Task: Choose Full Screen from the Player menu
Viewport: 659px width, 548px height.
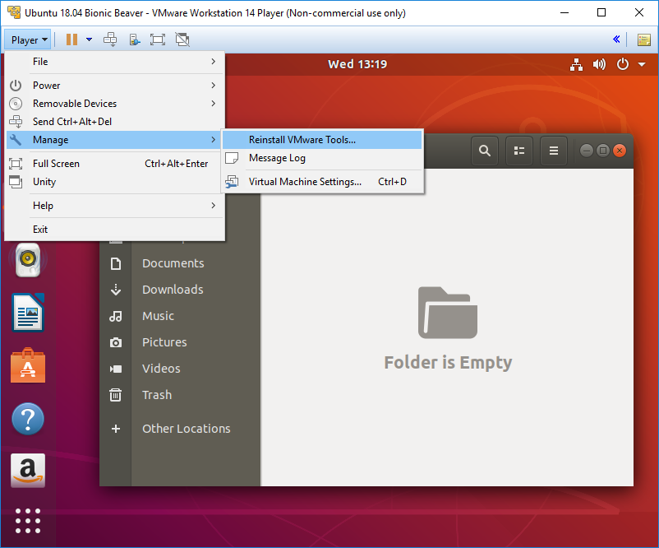Action: click(x=115, y=164)
